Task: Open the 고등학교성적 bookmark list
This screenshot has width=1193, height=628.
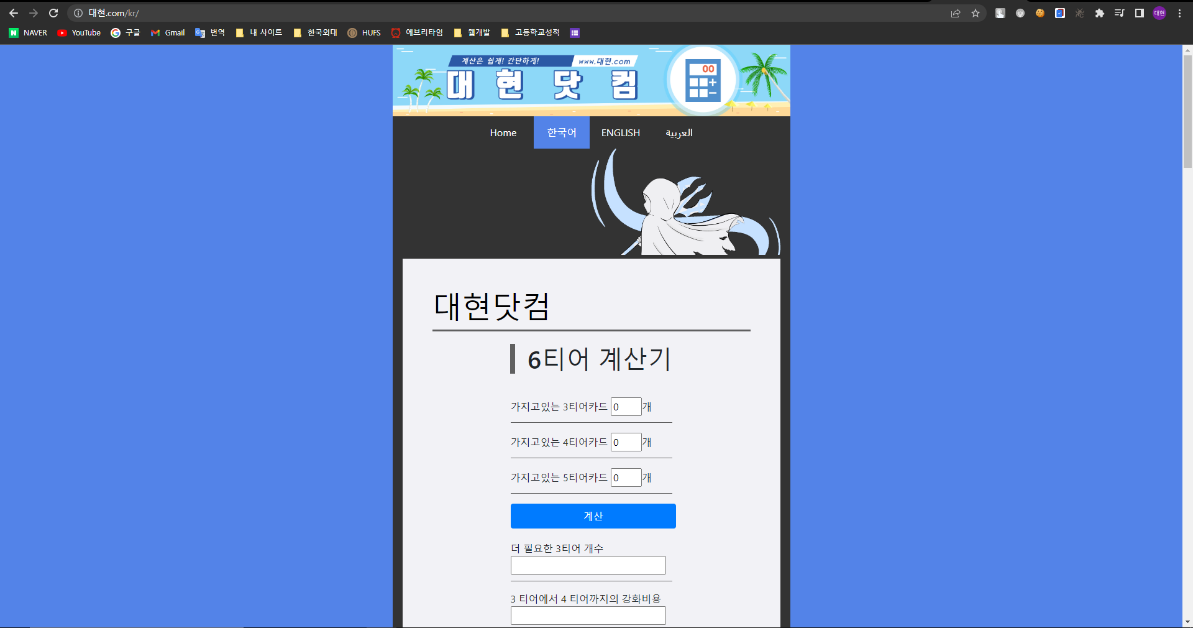Action: (x=530, y=32)
